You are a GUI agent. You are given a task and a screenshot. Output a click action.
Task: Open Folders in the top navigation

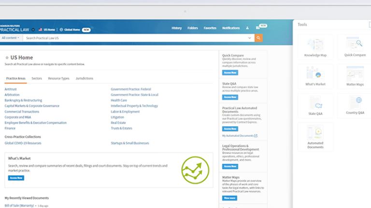pos(193,28)
